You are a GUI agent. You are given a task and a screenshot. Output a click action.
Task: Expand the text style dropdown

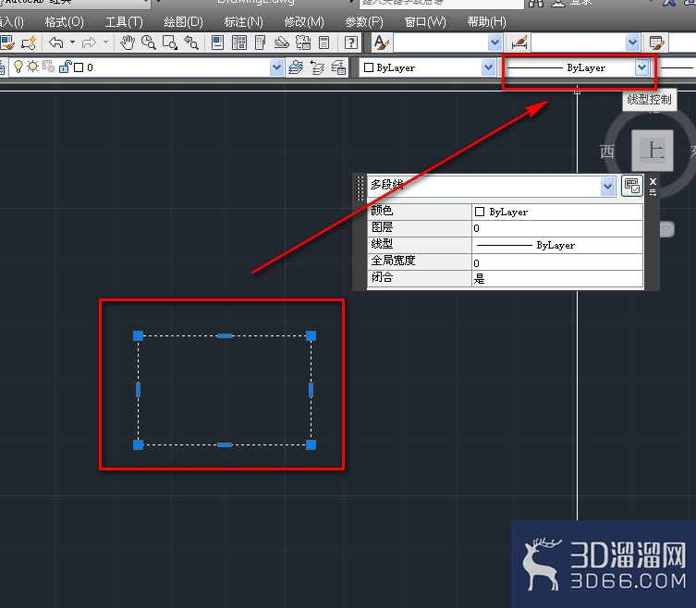(495, 43)
